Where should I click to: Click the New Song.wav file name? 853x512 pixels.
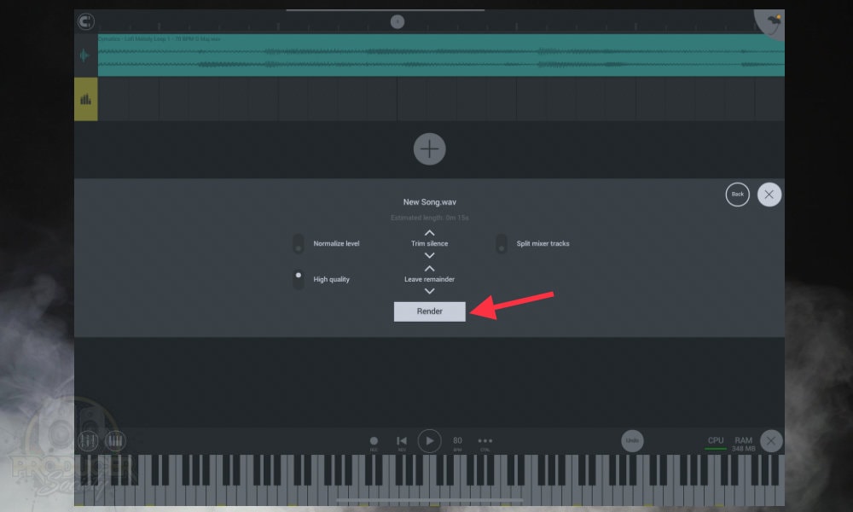pyautogui.click(x=429, y=202)
